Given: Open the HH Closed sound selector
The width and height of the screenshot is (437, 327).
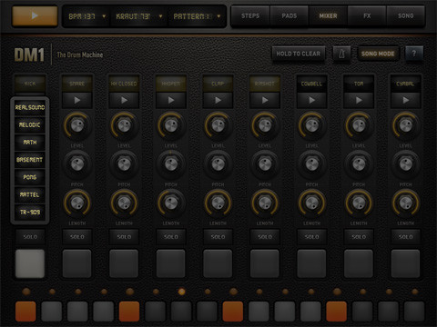Looking at the screenshot, I should pyautogui.click(x=124, y=84).
